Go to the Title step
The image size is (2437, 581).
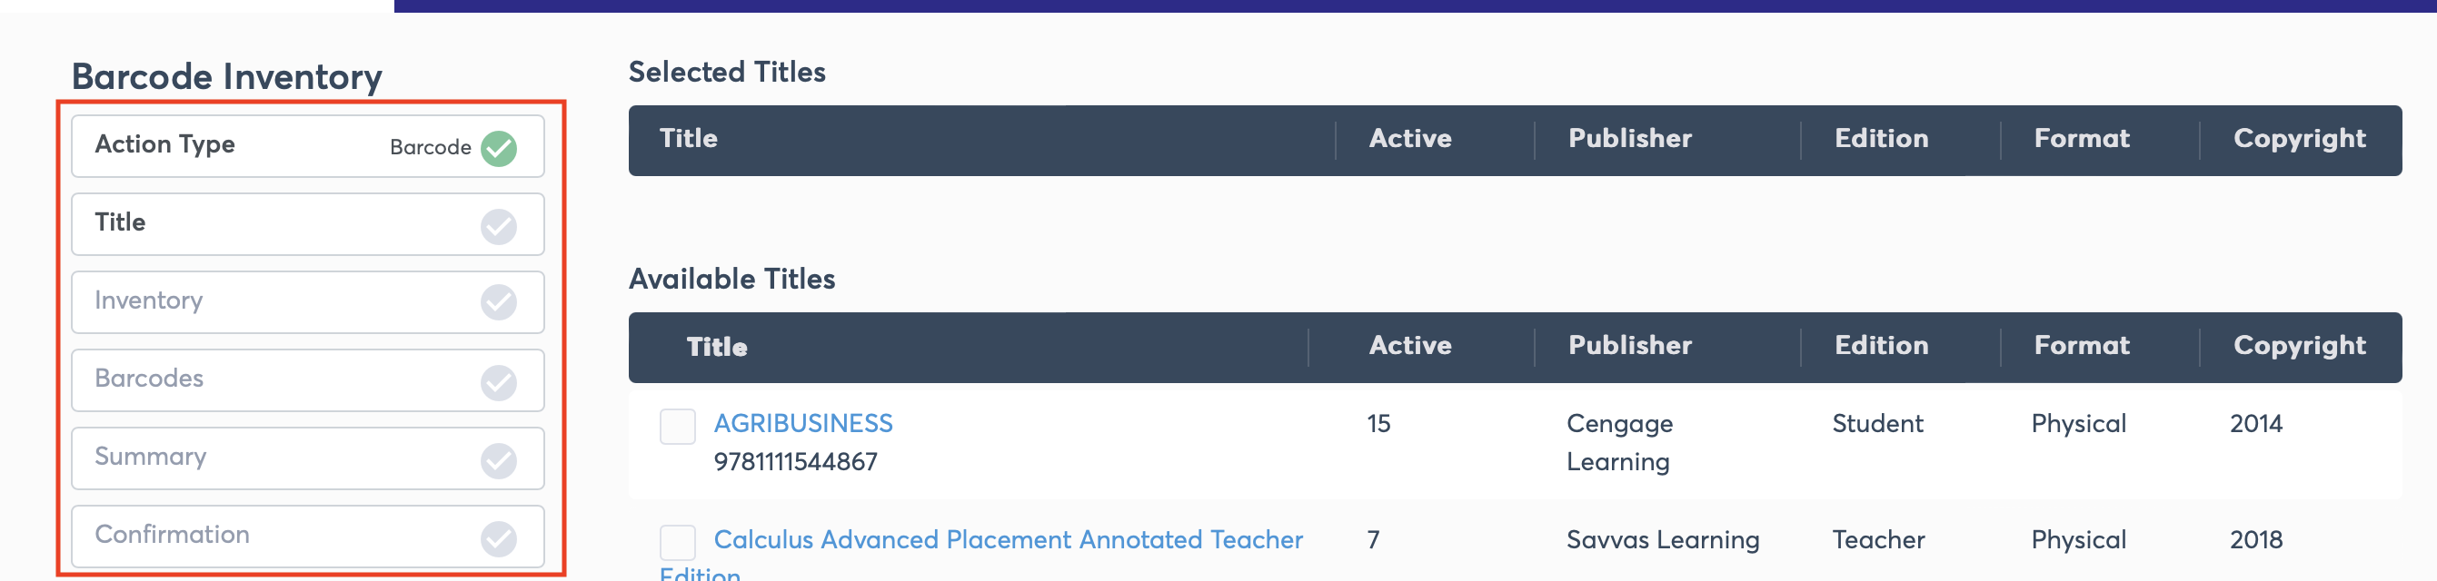pos(307,225)
